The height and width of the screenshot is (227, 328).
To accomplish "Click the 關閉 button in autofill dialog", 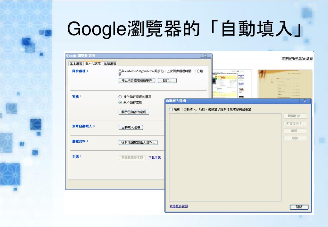I will point(299,207).
